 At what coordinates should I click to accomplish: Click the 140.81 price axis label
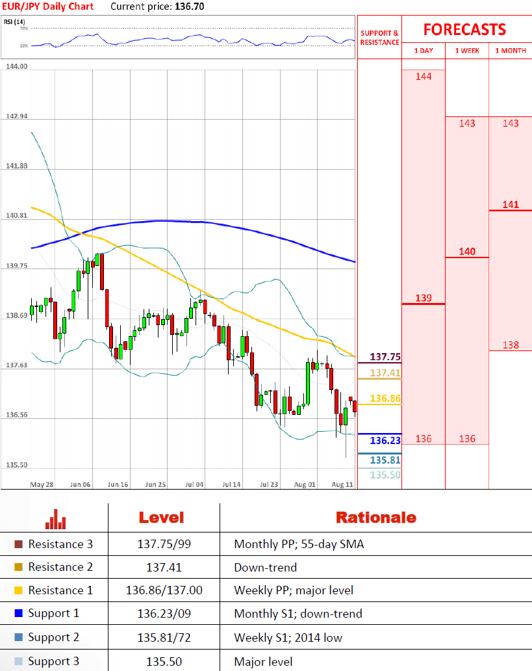point(17,216)
